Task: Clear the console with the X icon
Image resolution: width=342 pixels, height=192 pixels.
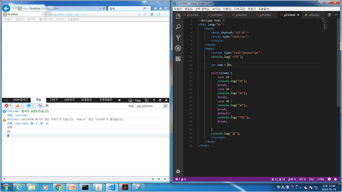Action: 47,106
